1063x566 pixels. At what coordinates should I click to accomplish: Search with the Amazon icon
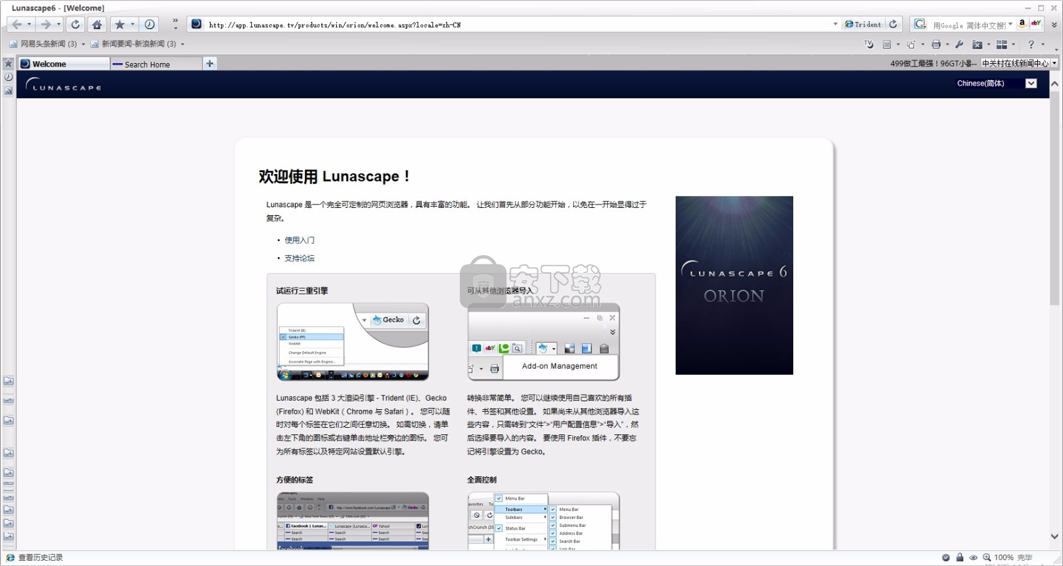pos(1022,24)
